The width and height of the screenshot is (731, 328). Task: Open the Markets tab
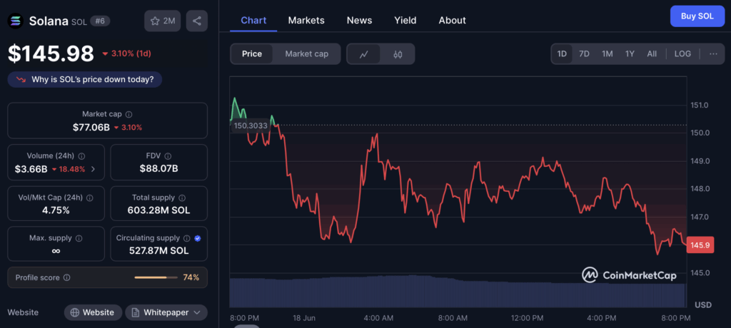[x=306, y=21]
